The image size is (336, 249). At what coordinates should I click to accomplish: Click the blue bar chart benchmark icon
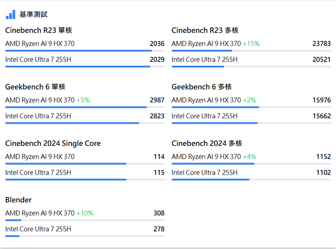click(10, 15)
